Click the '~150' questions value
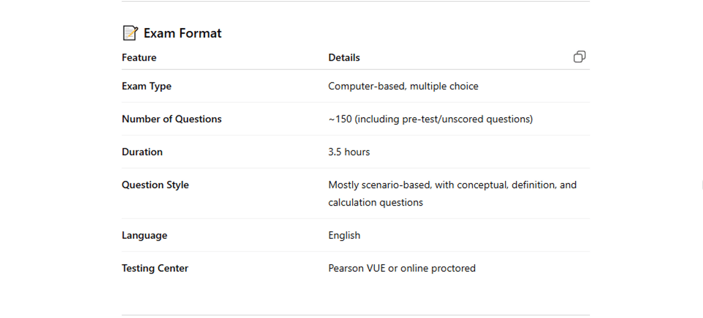The image size is (703, 318). [x=340, y=119]
